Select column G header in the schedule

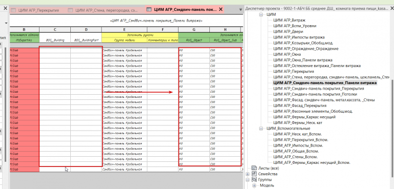(194, 30)
